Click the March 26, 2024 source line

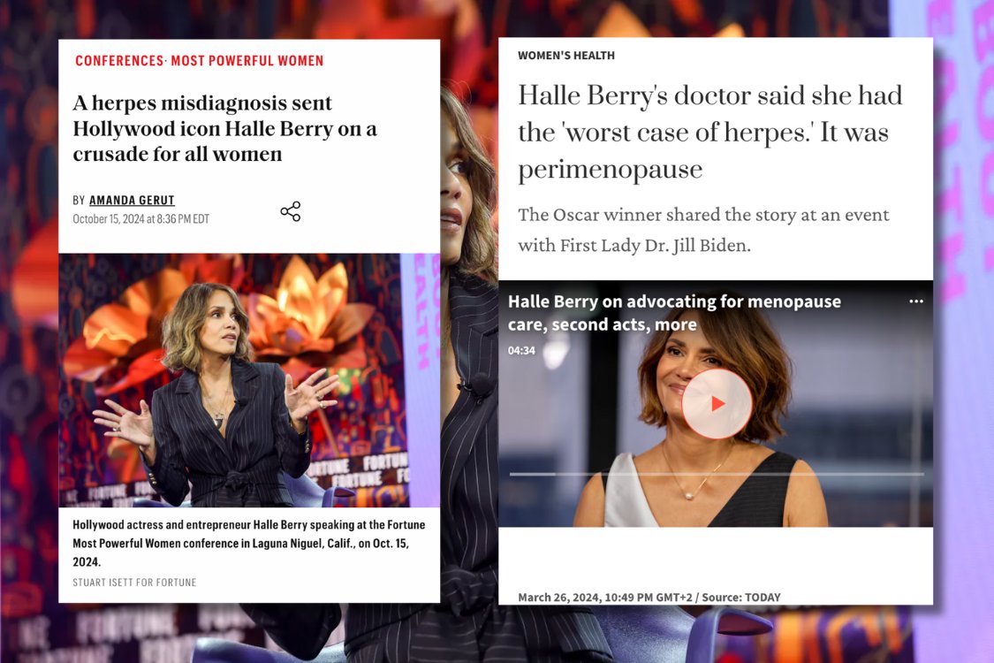pyautogui.click(x=649, y=597)
